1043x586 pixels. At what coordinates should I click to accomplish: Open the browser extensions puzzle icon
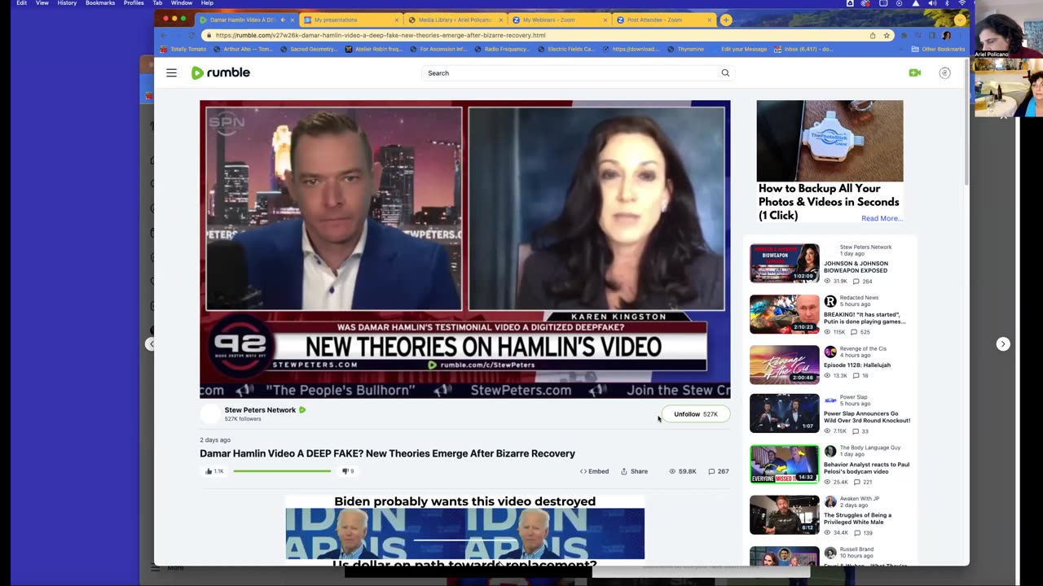click(x=904, y=36)
